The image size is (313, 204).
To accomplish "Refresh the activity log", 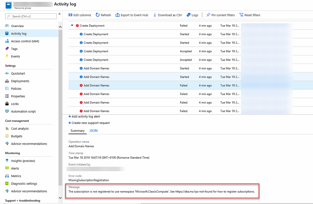I will point(103,15).
